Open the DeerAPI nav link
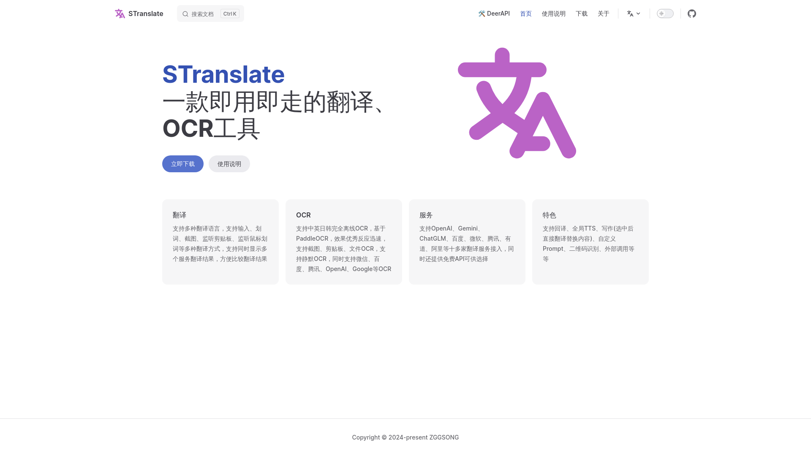Viewport: 811px width, 456px height. (x=494, y=14)
